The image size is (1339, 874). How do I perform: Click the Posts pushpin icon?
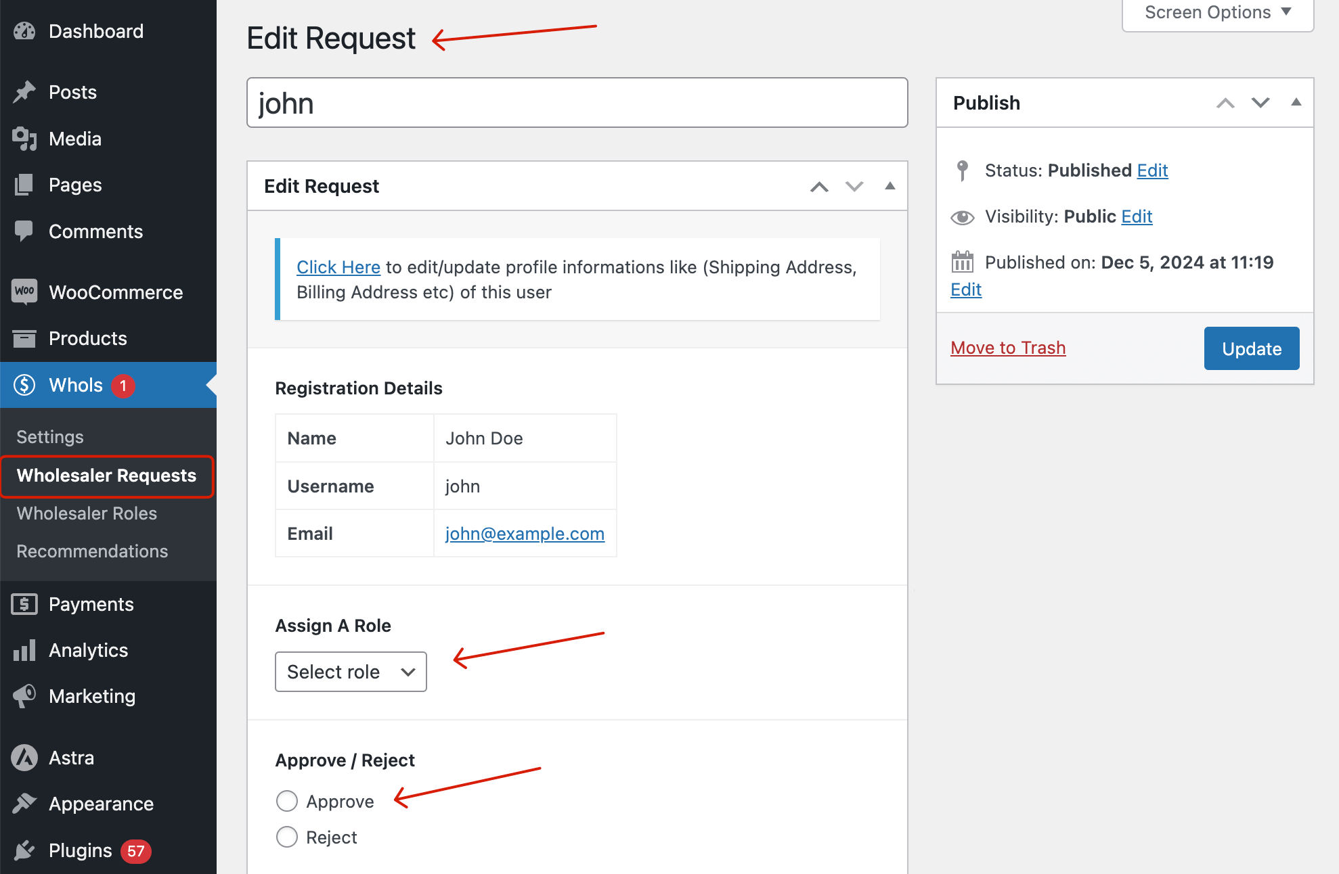click(x=24, y=92)
